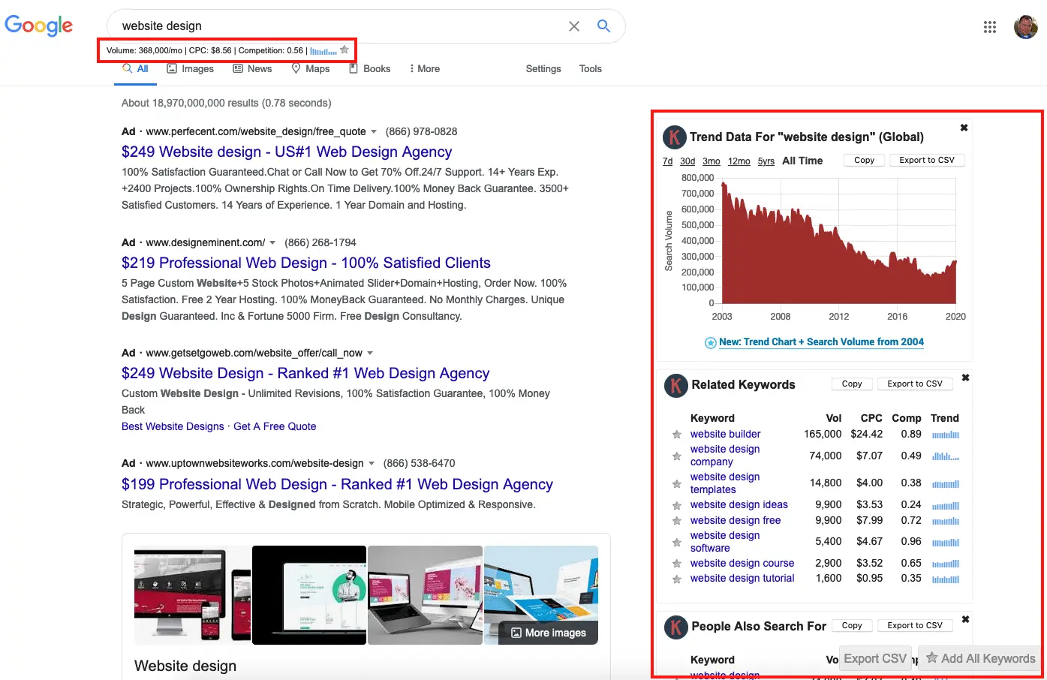
Task: Click the blue magnifier search icon
Action: (x=603, y=26)
